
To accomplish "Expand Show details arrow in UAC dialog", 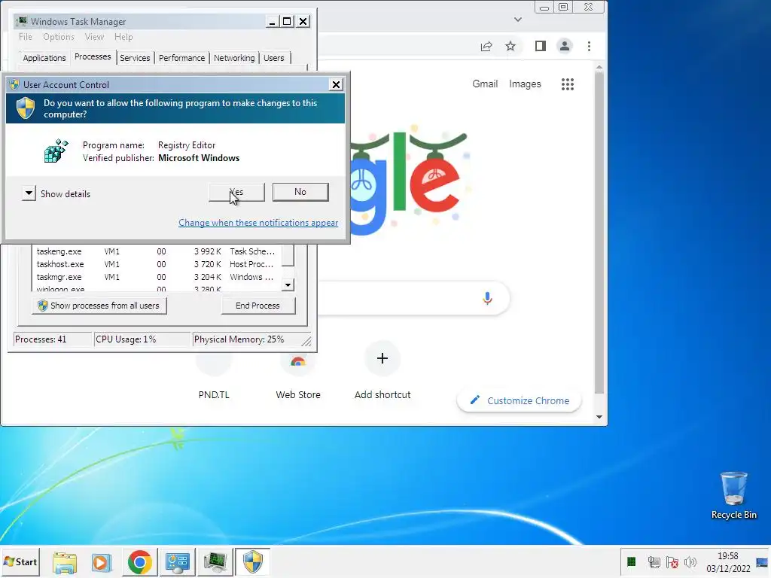I will click(x=29, y=193).
